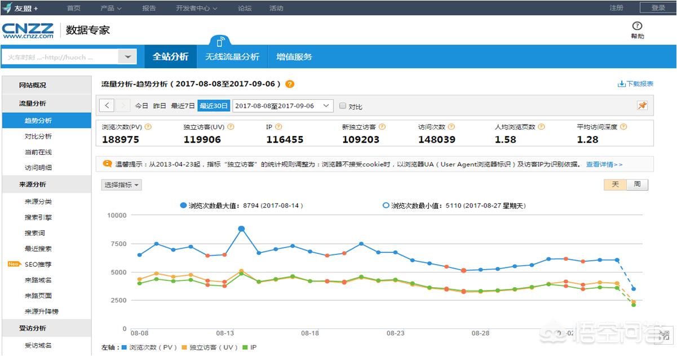
Task: Select 最近30日 date shortcut
Action: (213, 106)
